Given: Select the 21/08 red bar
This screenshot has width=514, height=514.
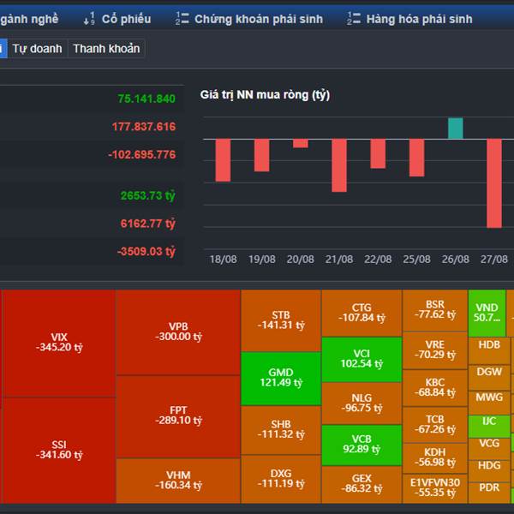Looking at the screenshot, I should click(339, 165).
